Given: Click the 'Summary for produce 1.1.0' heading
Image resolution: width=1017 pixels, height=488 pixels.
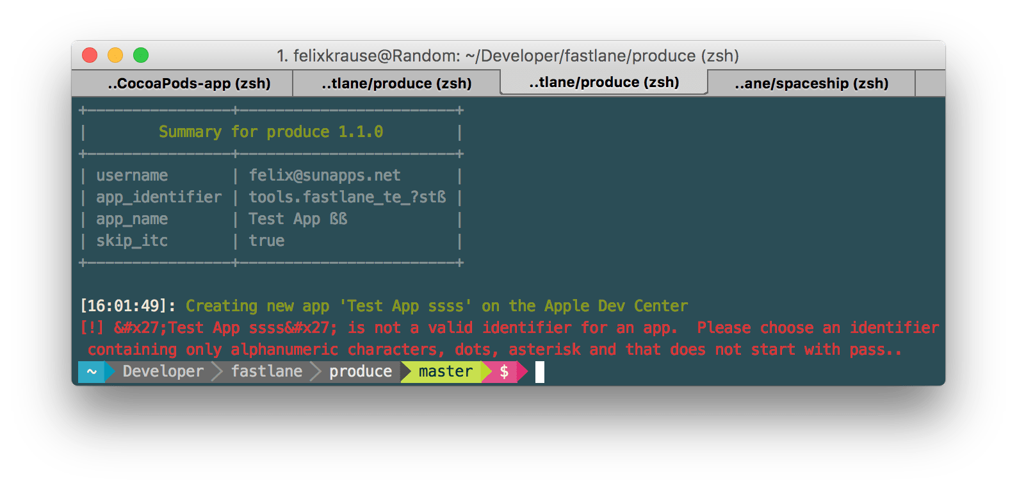Looking at the screenshot, I should tap(271, 132).
